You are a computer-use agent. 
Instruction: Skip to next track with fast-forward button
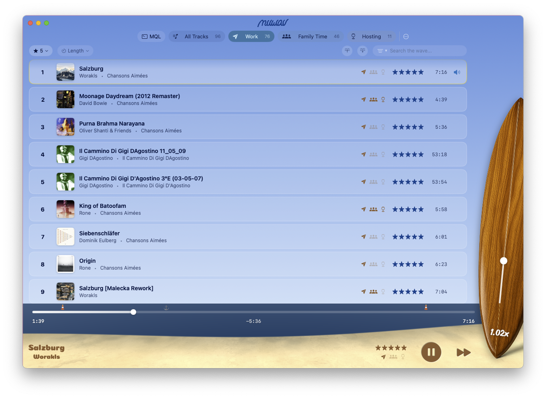[x=464, y=352]
